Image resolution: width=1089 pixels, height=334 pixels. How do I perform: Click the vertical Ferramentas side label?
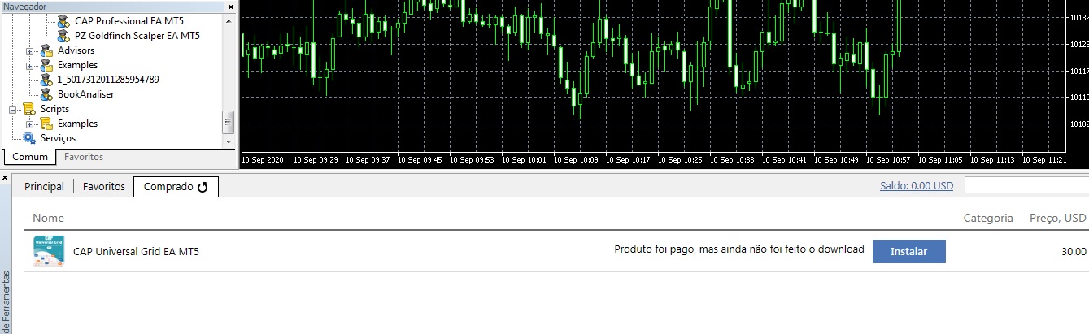point(6,302)
